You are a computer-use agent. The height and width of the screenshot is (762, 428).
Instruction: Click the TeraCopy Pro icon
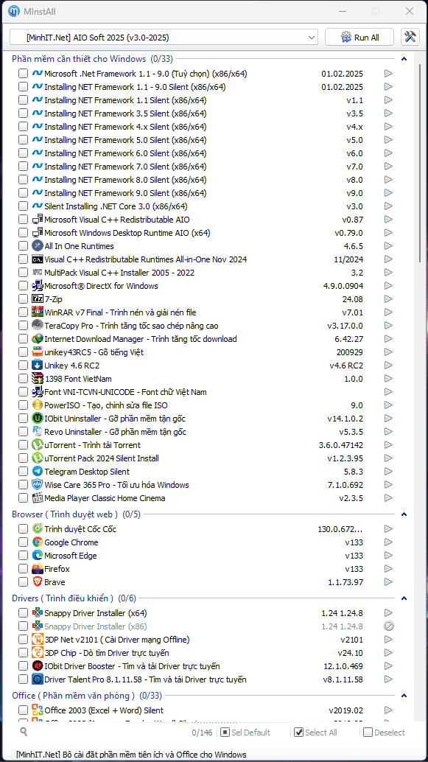click(38, 326)
